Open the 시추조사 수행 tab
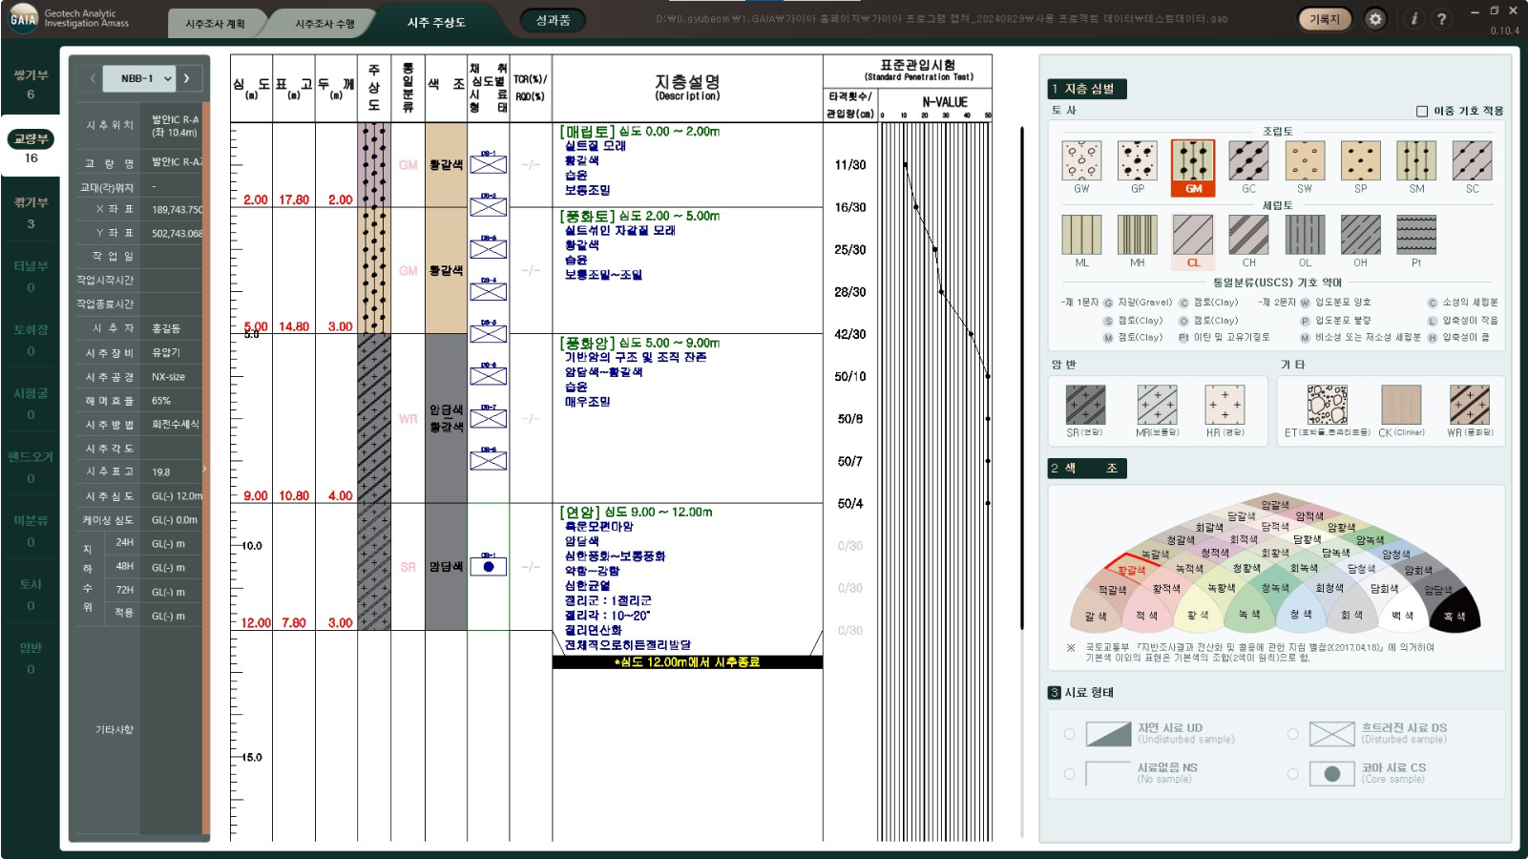This screenshot has height=859, width=1528. [x=324, y=23]
